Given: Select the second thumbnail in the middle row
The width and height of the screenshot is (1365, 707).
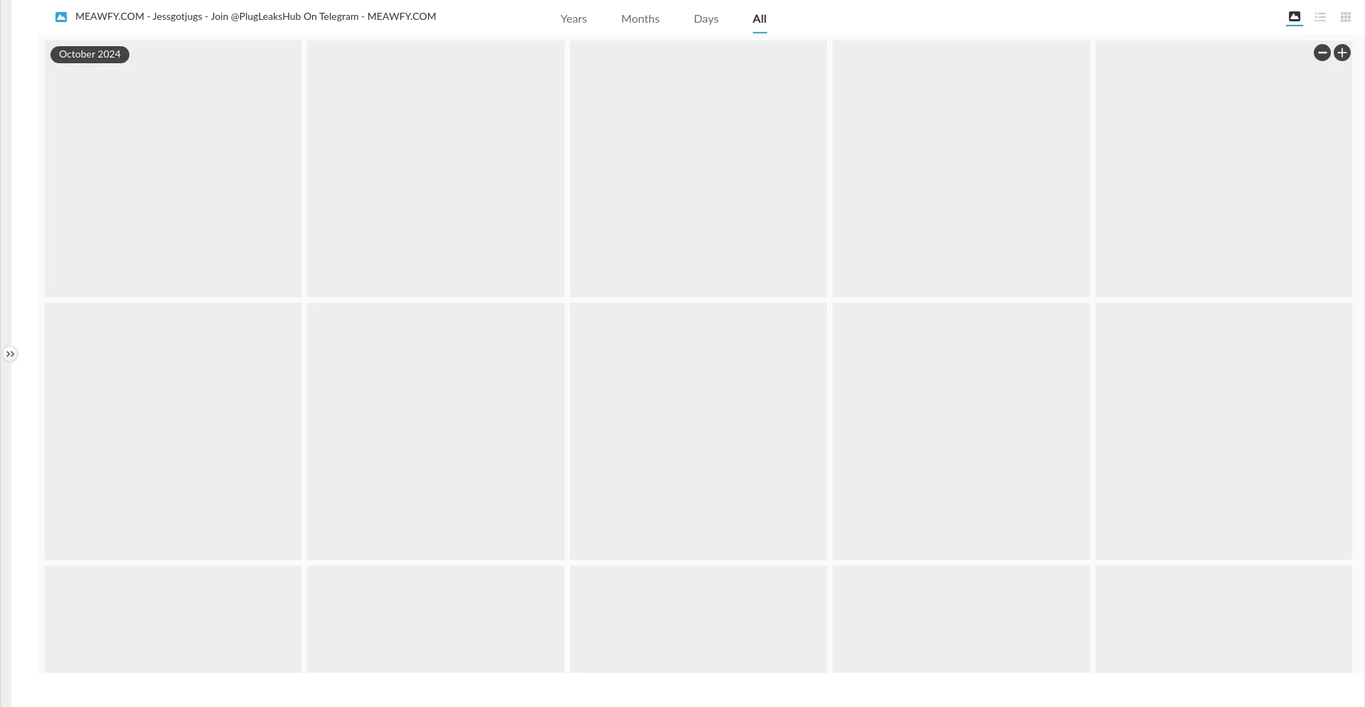Looking at the screenshot, I should pyautogui.click(x=435, y=431).
